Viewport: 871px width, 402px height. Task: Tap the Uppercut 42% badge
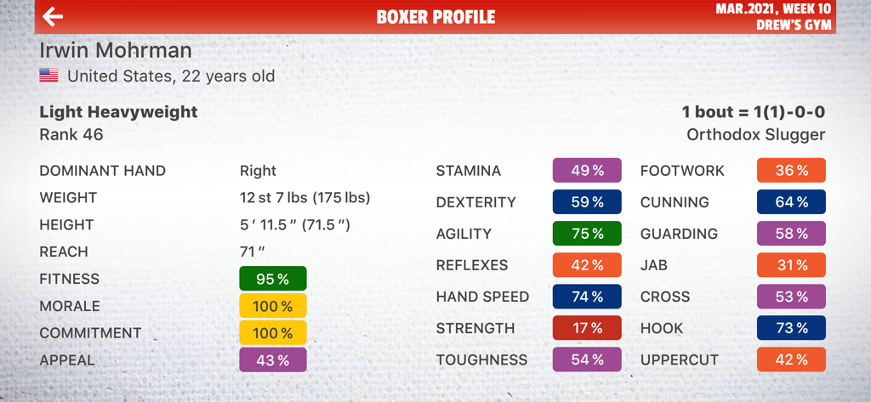coord(791,360)
